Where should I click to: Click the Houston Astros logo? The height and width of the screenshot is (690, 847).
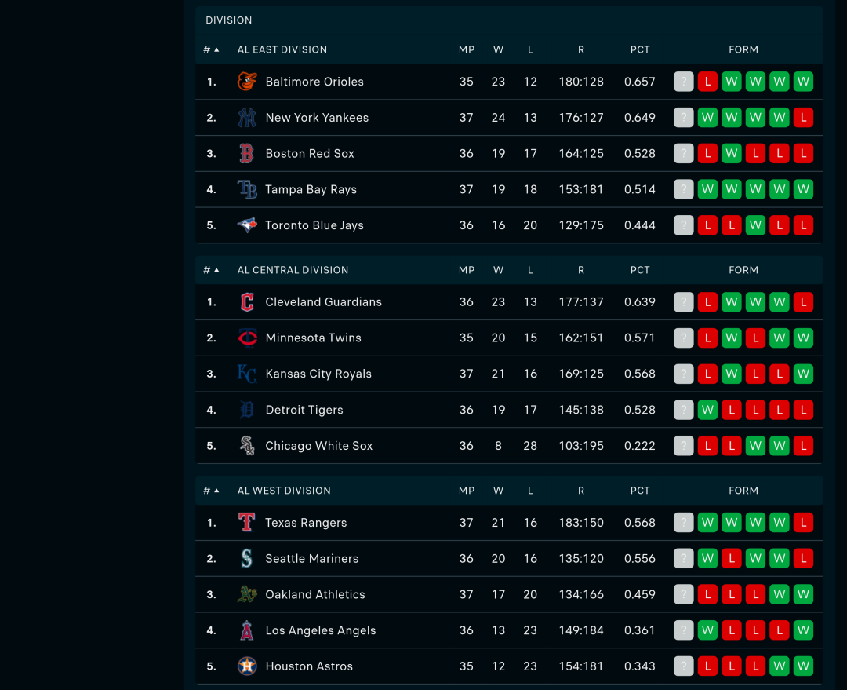click(247, 666)
